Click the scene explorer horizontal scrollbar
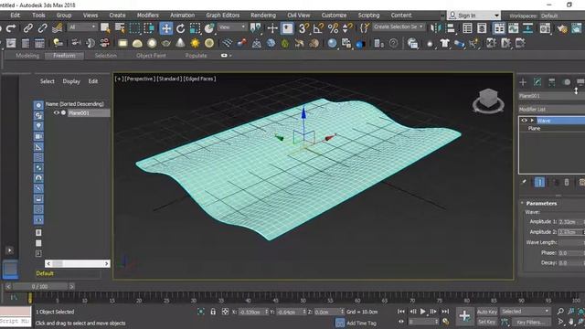Viewport: 585px width, 329px height. (77, 264)
